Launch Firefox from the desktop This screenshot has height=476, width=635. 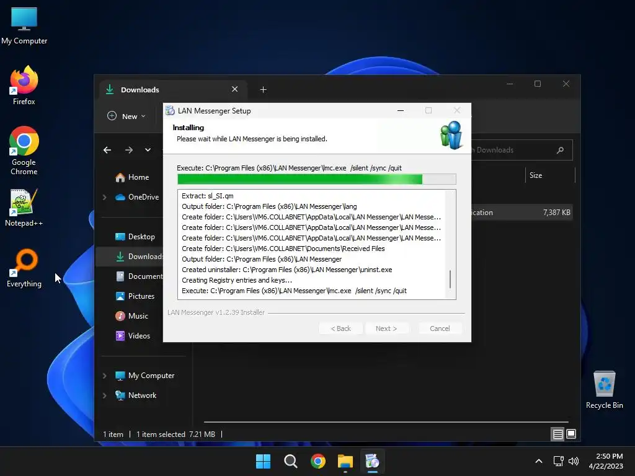click(x=24, y=86)
